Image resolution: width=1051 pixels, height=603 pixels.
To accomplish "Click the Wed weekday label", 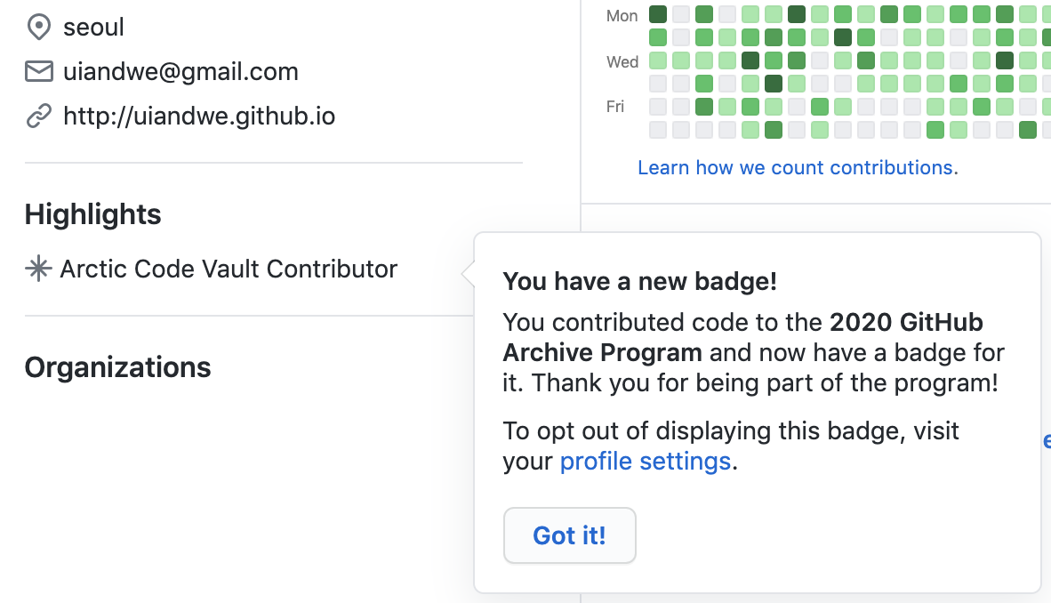I will (622, 61).
